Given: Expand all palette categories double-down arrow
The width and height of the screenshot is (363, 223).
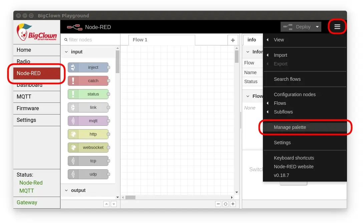Looking at the screenshot, I should 114,204.
